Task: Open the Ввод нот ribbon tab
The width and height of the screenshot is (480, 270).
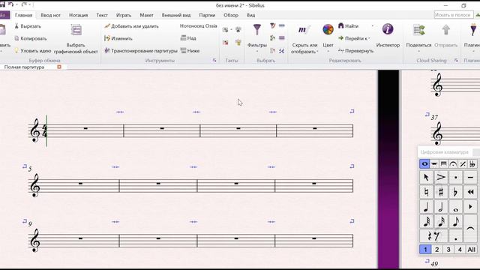Action: [51, 15]
